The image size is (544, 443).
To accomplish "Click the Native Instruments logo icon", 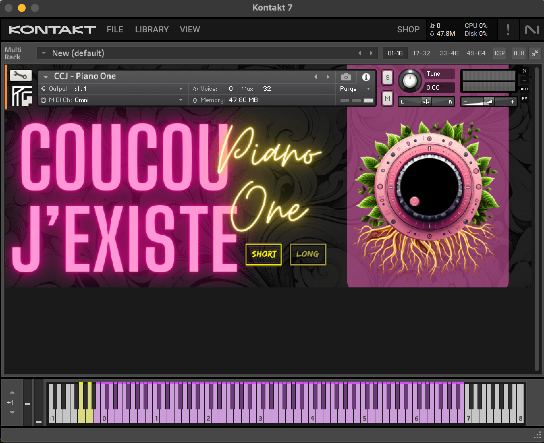I will (531, 30).
